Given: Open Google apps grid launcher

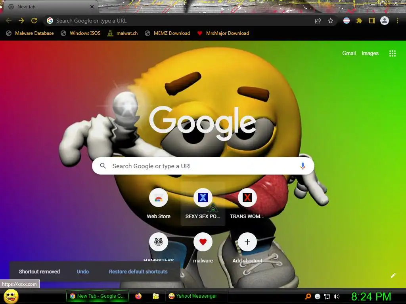Looking at the screenshot, I should (x=393, y=53).
